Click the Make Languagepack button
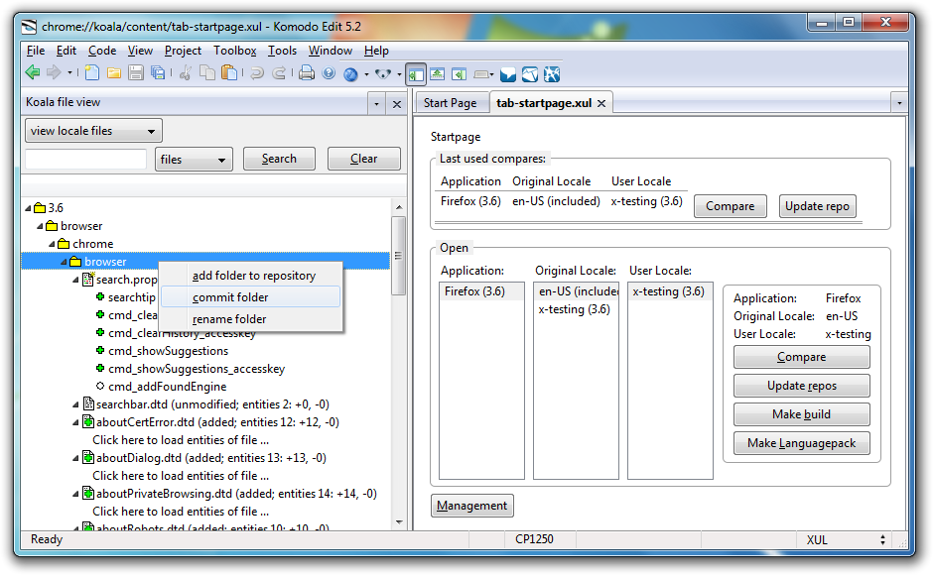 (802, 443)
